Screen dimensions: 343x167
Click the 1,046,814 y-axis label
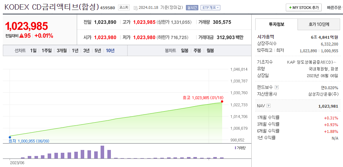click(239, 69)
